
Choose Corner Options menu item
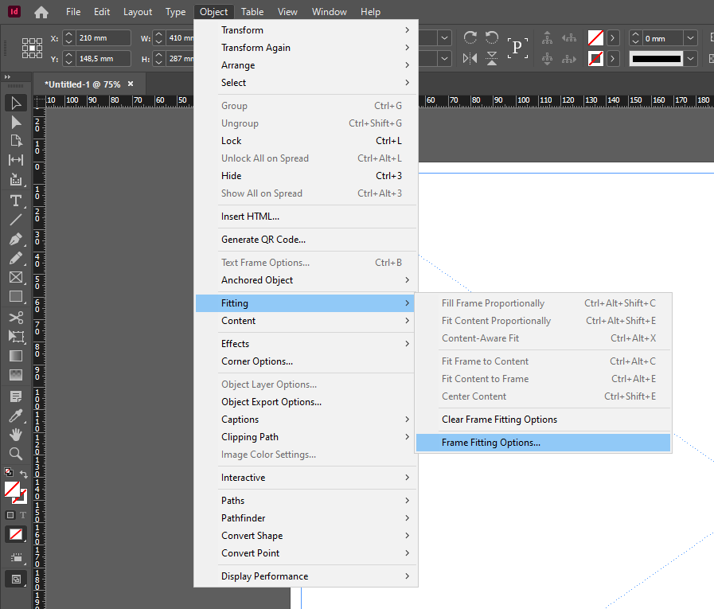306,361
